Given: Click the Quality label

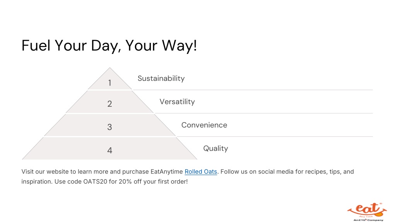Looking at the screenshot, I should pyautogui.click(x=216, y=148).
